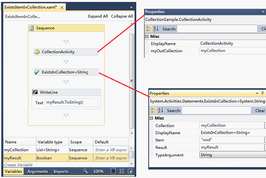Click Categorized icon in lower Properties panel
The width and height of the screenshot is (266, 178).
(x=153, y=111)
